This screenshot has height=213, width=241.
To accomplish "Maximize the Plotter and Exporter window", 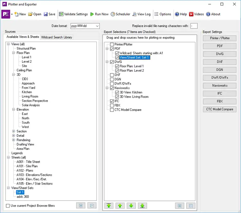I will point(222,4).
